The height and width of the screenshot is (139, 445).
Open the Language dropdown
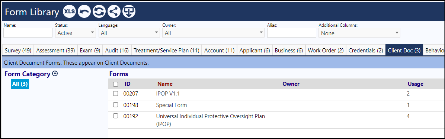click(129, 33)
